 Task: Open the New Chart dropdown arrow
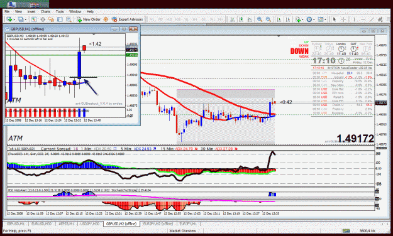point(14,19)
